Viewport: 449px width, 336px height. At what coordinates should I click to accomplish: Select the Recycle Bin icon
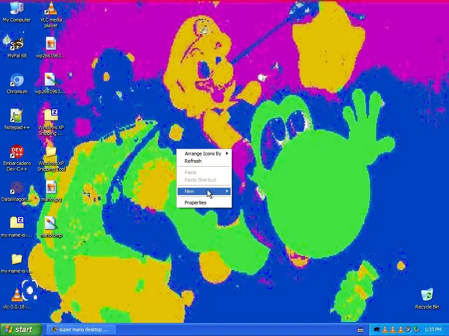[x=427, y=299]
